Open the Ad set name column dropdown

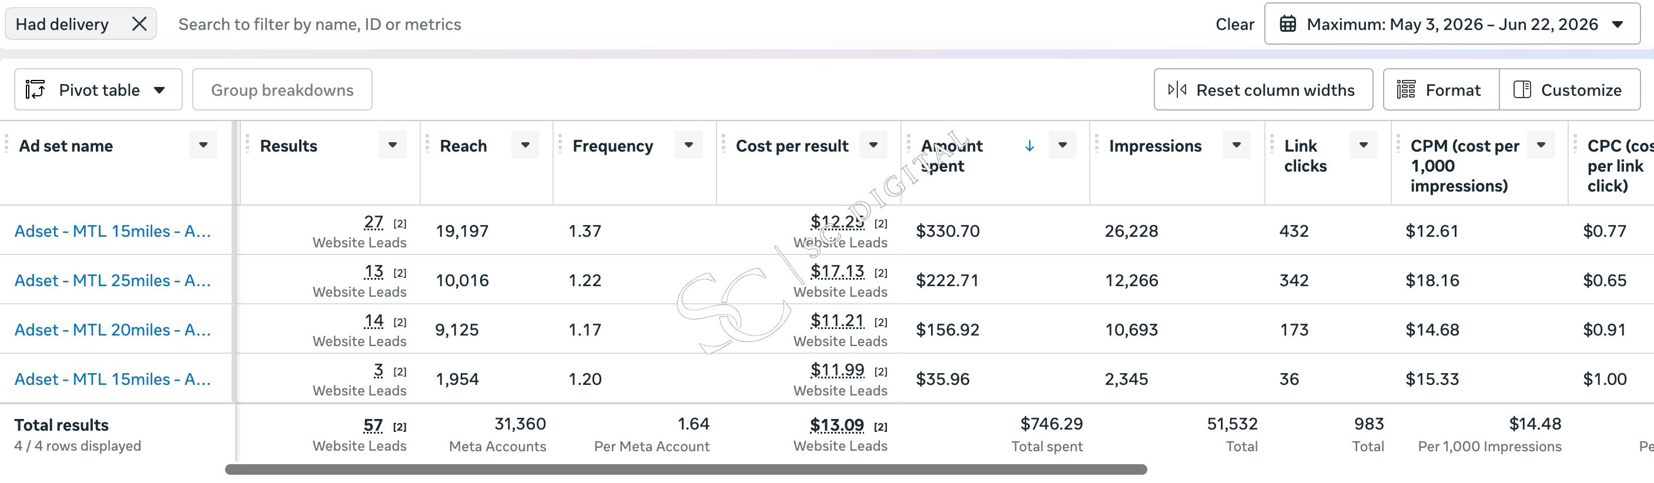click(203, 145)
